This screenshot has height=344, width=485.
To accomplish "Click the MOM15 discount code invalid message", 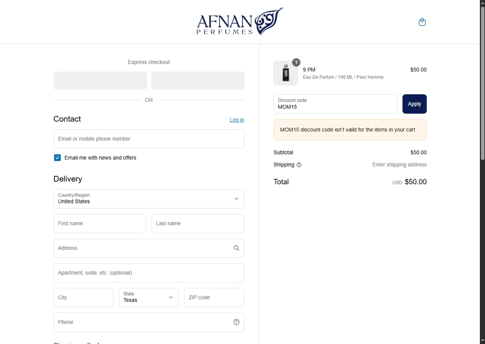I will [350, 130].
